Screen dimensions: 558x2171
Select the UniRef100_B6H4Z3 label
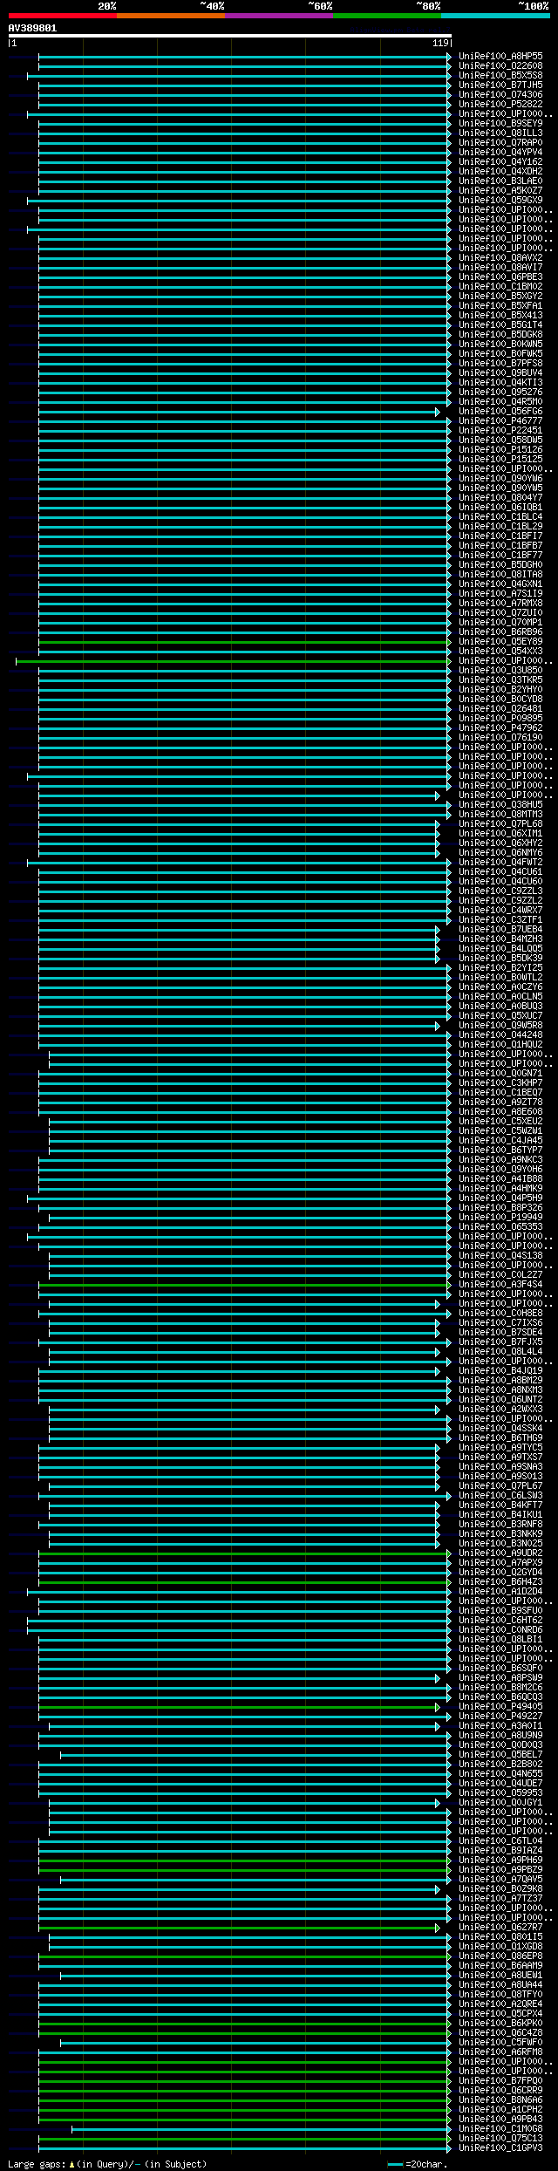click(x=500, y=1581)
